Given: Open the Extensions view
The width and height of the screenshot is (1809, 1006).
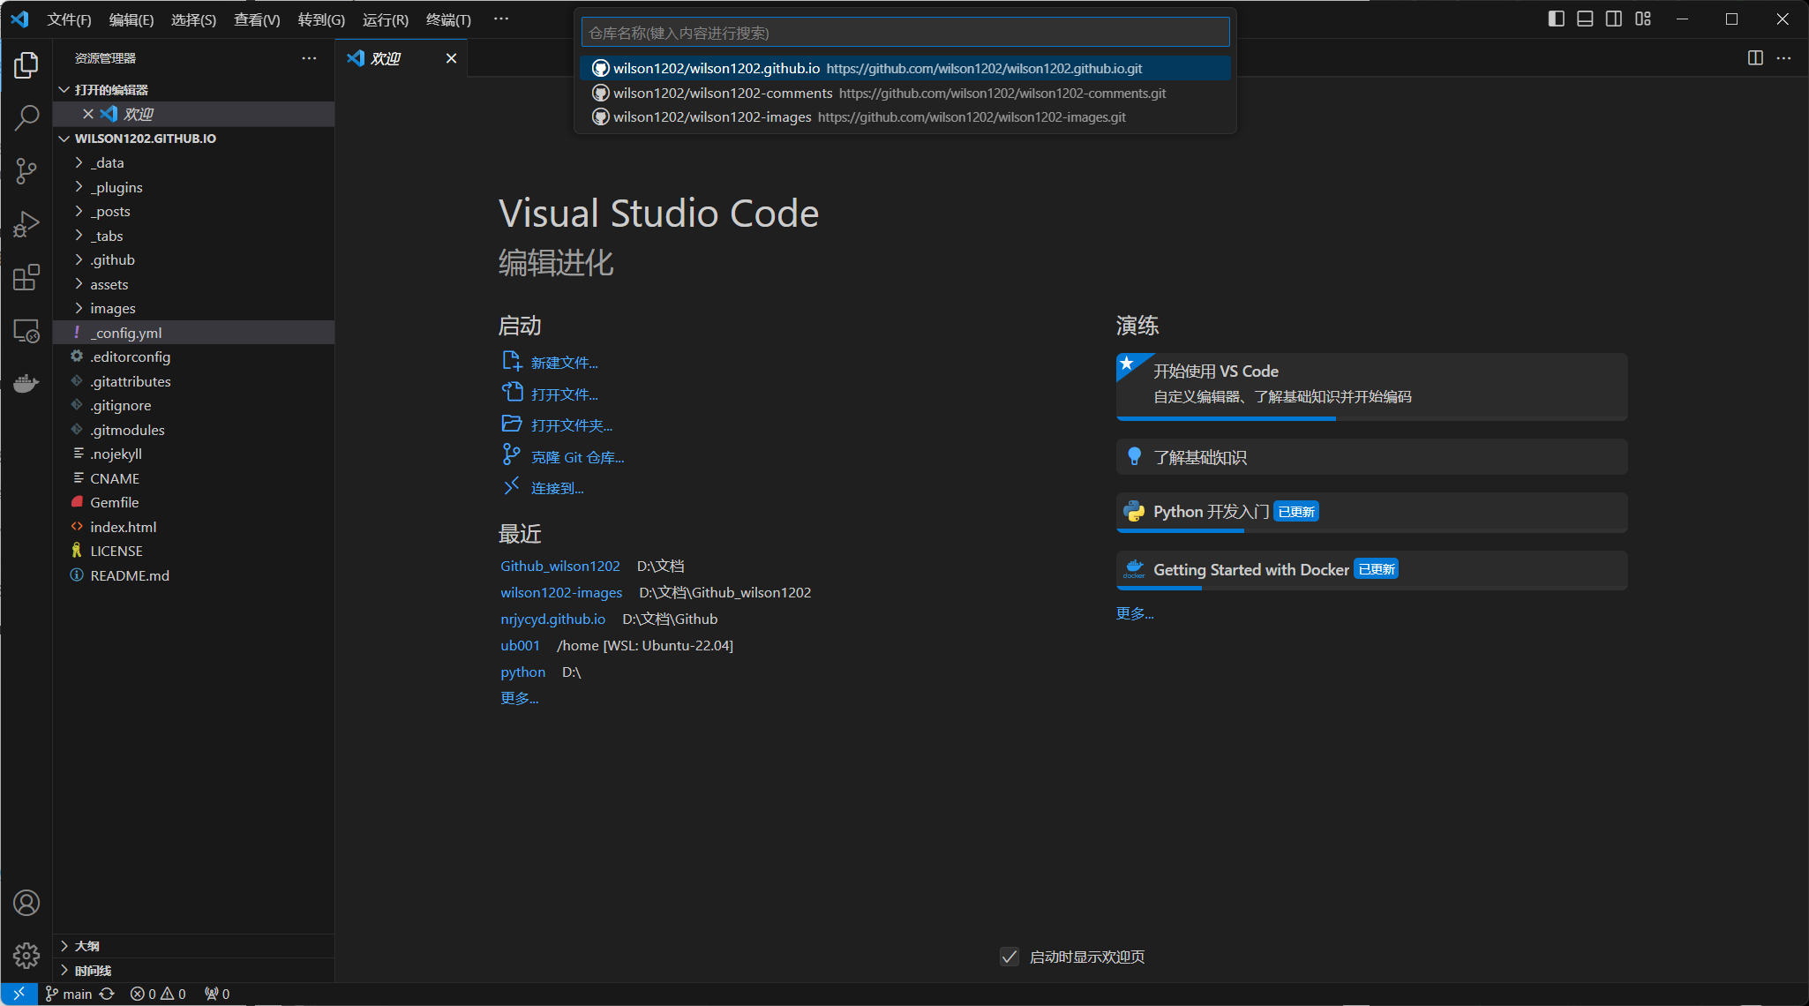Looking at the screenshot, I should point(26,277).
